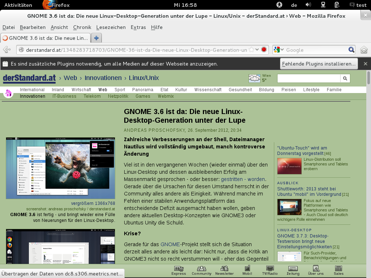Image resolution: width=371 pixels, height=278 pixels.
Task: Select the GNOME 3.6 browser tab
Action: tap(46, 38)
